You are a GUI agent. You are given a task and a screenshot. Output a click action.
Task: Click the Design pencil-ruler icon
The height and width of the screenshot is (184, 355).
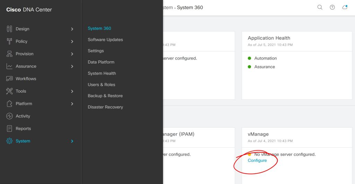coord(9,29)
